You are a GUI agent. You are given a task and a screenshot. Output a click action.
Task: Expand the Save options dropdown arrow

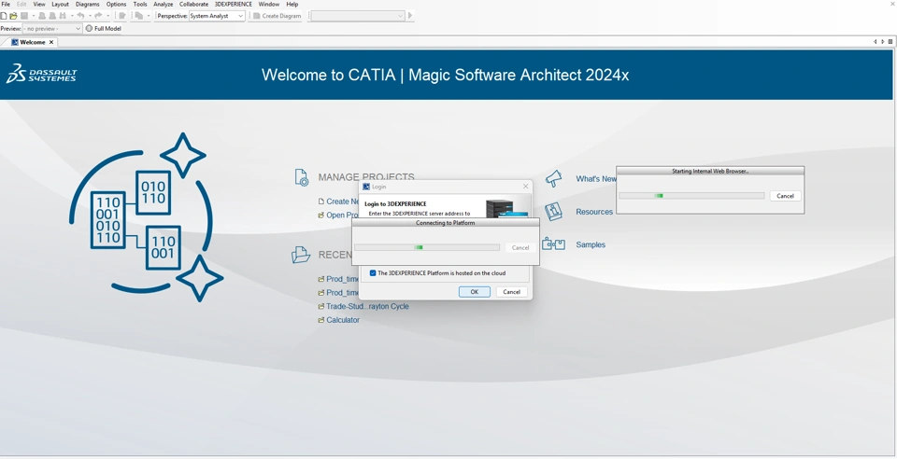[x=34, y=16]
